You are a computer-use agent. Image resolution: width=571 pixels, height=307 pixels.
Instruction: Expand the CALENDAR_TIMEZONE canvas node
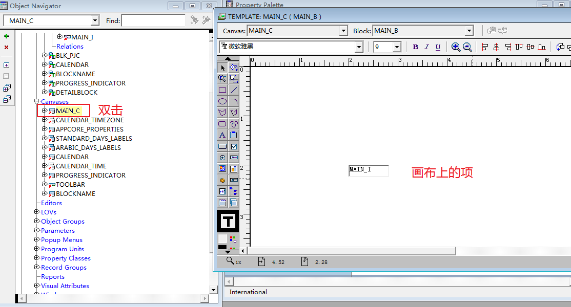(44, 120)
